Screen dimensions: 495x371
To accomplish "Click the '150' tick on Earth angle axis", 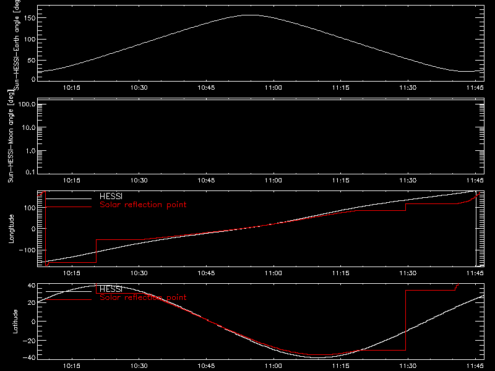I will (x=30, y=18).
